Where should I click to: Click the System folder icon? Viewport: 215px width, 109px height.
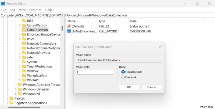tap(24, 62)
